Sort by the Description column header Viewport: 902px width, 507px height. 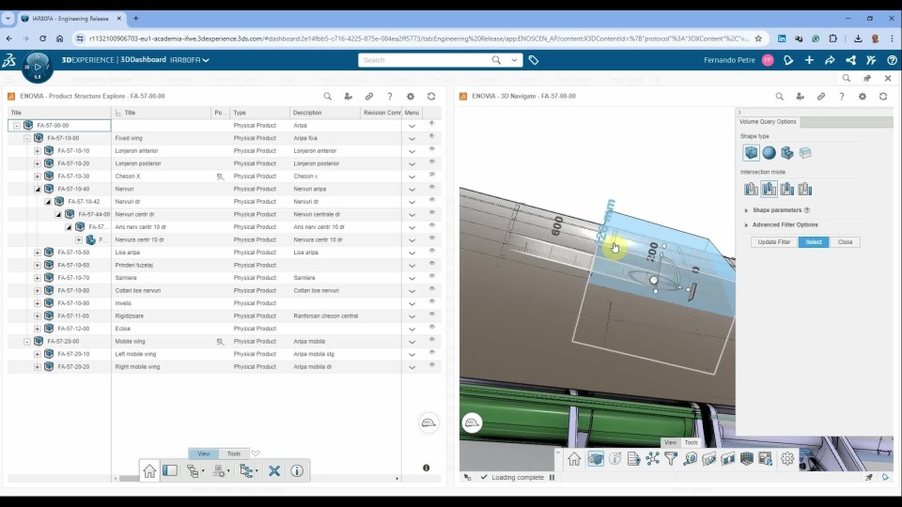pos(325,113)
